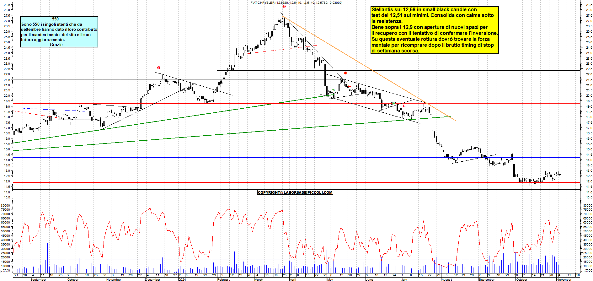The image size is (593, 281).
Task: Click the 'May' month label
Action: pyautogui.click(x=330, y=279)
